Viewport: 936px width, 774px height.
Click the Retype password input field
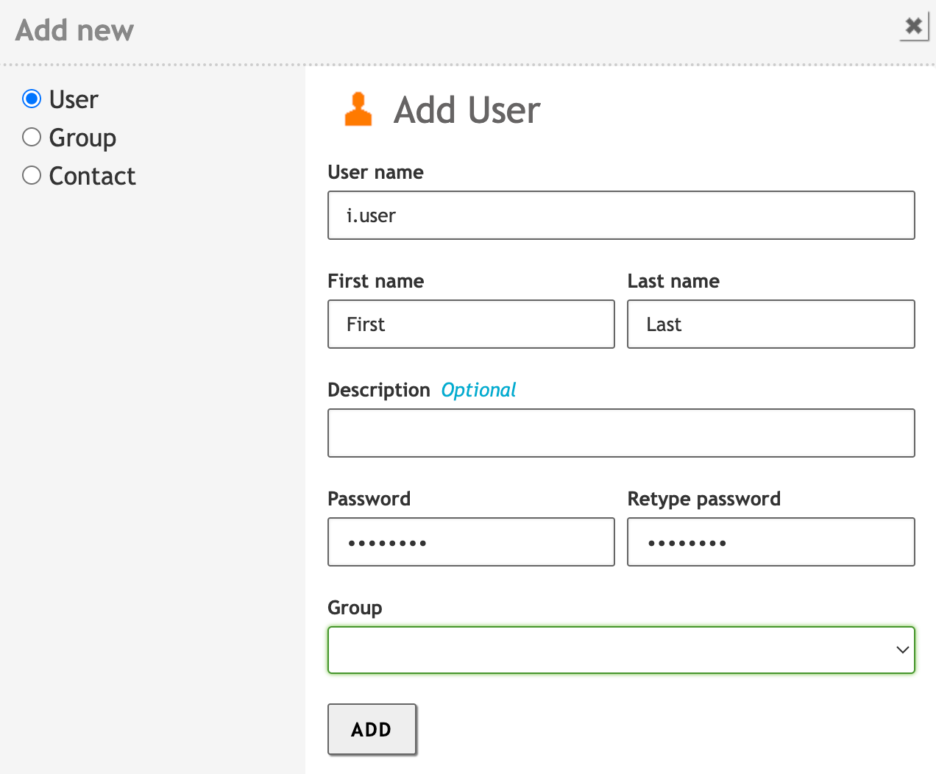click(770, 542)
